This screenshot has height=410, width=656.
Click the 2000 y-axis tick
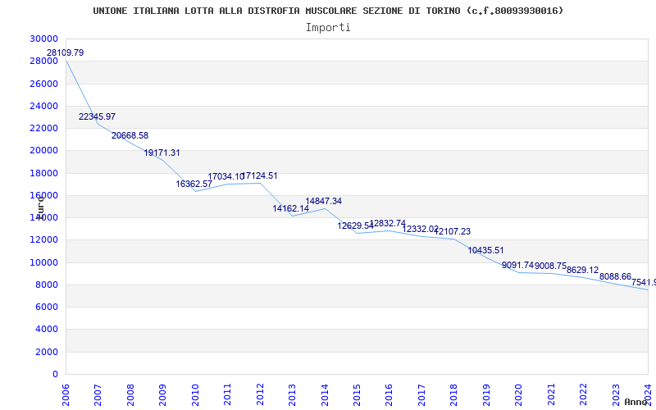click(46, 352)
